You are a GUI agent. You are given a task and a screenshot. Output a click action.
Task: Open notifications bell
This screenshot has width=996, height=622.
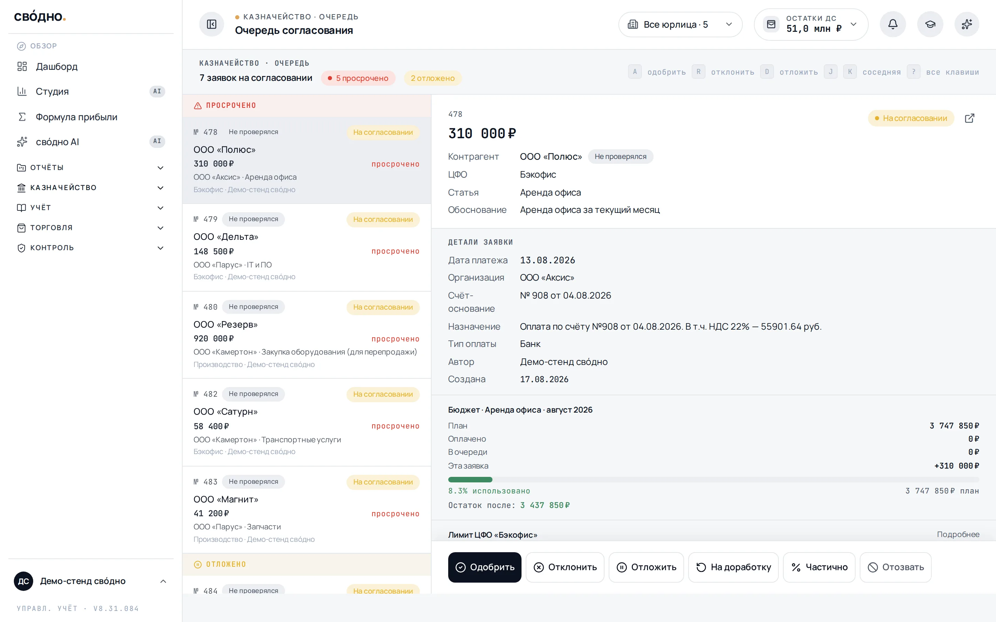pyautogui.click(x=892, y=24)
